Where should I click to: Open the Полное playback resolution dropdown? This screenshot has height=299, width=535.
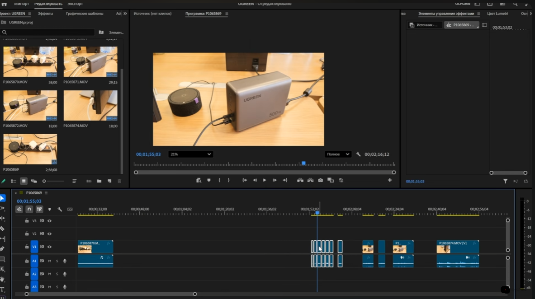click(x=338, y=154)
